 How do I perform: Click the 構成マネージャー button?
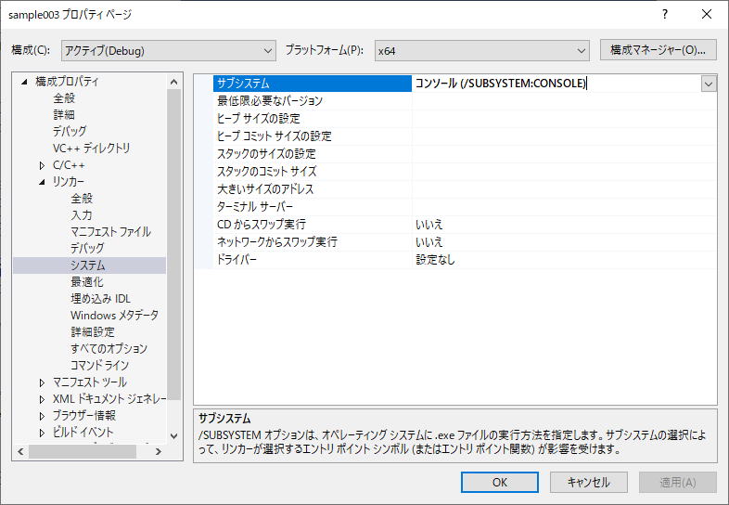pyautogui.click(x=659, y=50)
